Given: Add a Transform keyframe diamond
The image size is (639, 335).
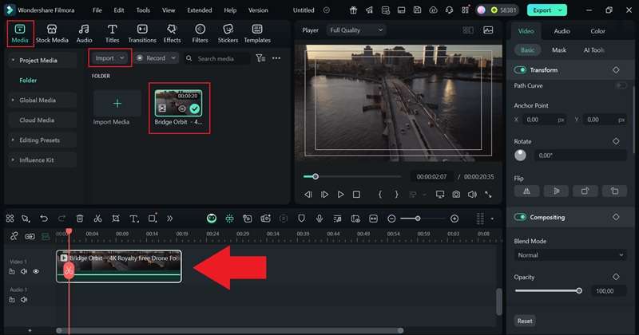Looking at the screenshot, I should (616, 70).
